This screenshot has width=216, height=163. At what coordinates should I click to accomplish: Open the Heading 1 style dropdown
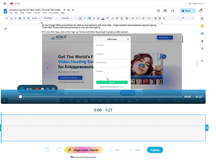[51, 18]
